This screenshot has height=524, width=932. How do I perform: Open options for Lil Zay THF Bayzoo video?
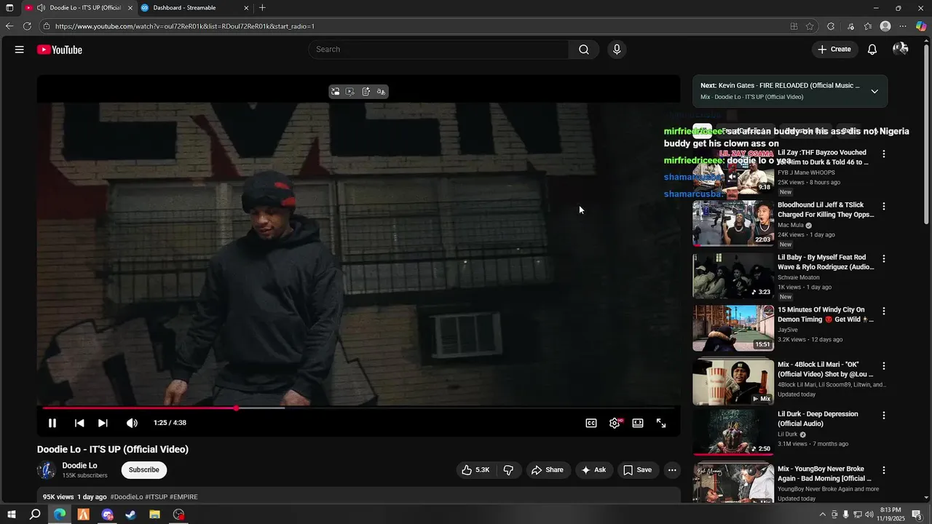[x=884, y=154]
